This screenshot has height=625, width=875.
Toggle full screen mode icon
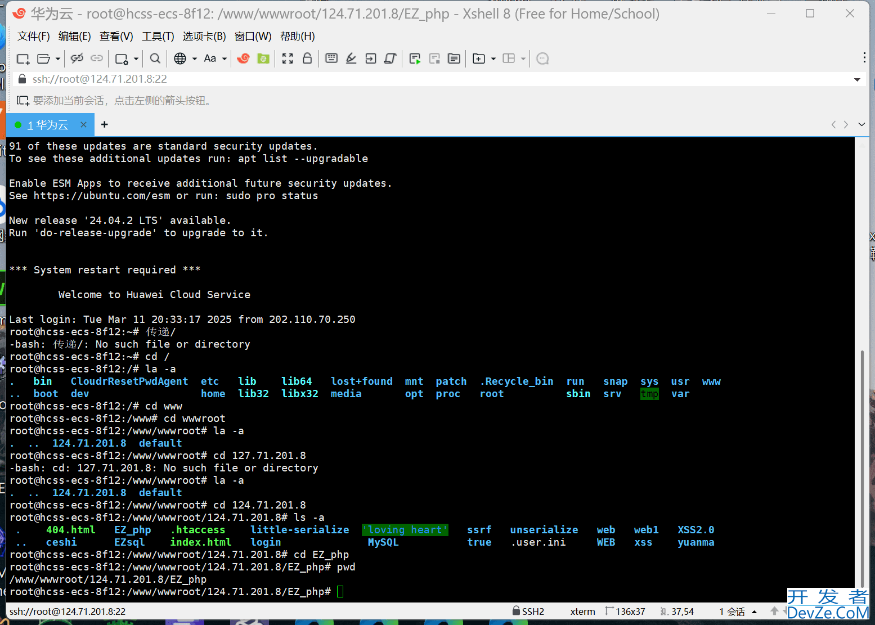click(288, 59)
